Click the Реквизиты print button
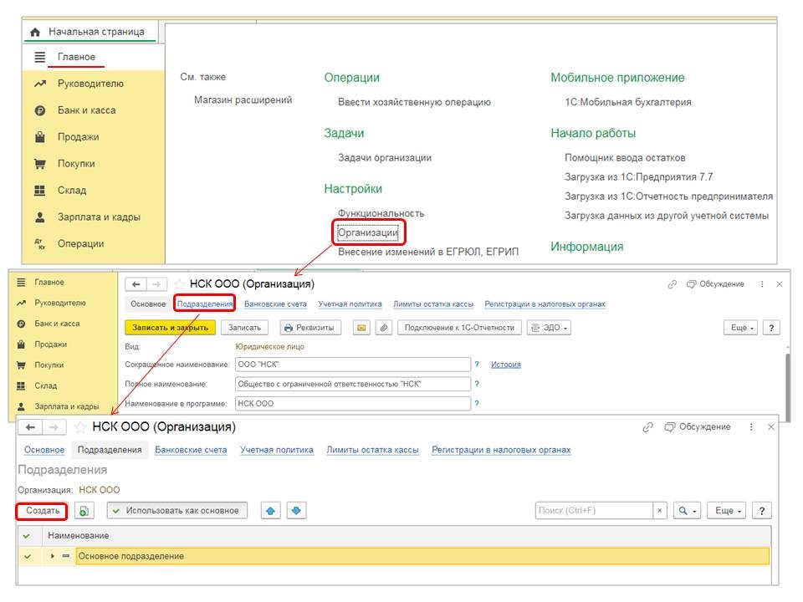 point(309,328)
